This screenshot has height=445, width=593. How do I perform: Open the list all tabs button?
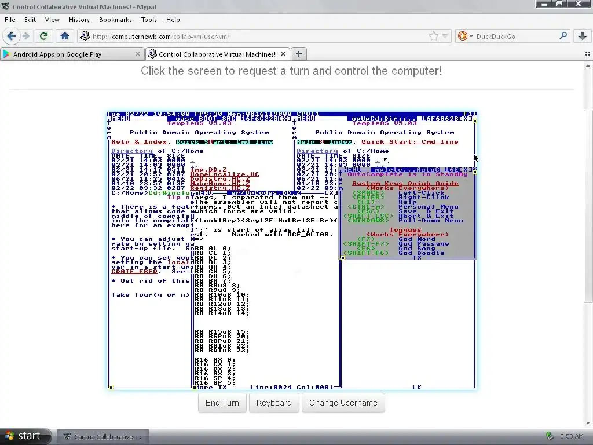pyautogui.click(x=587, y=54)
